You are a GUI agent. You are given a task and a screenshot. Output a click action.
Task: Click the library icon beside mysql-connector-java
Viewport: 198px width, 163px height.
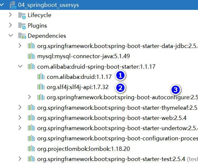(31, 56)
